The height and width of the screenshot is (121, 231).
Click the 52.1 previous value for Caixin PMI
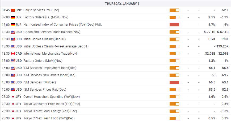(225, 10)
